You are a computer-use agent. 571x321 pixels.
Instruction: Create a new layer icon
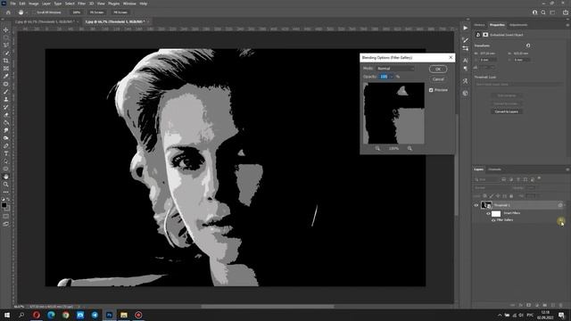click(553, 305)
